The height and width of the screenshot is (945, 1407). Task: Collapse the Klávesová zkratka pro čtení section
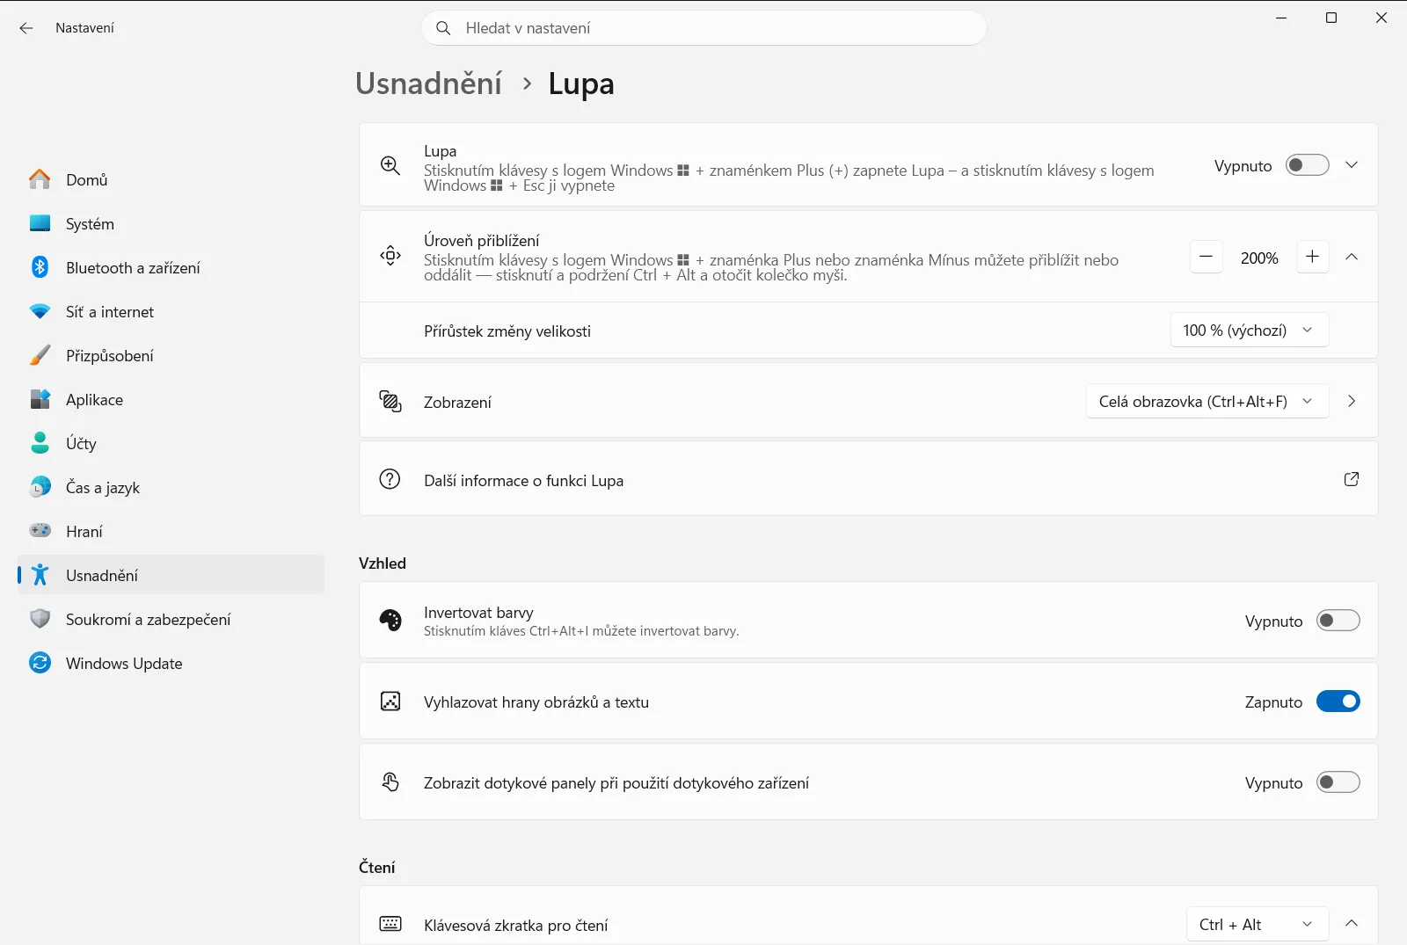coord(1352,923)
